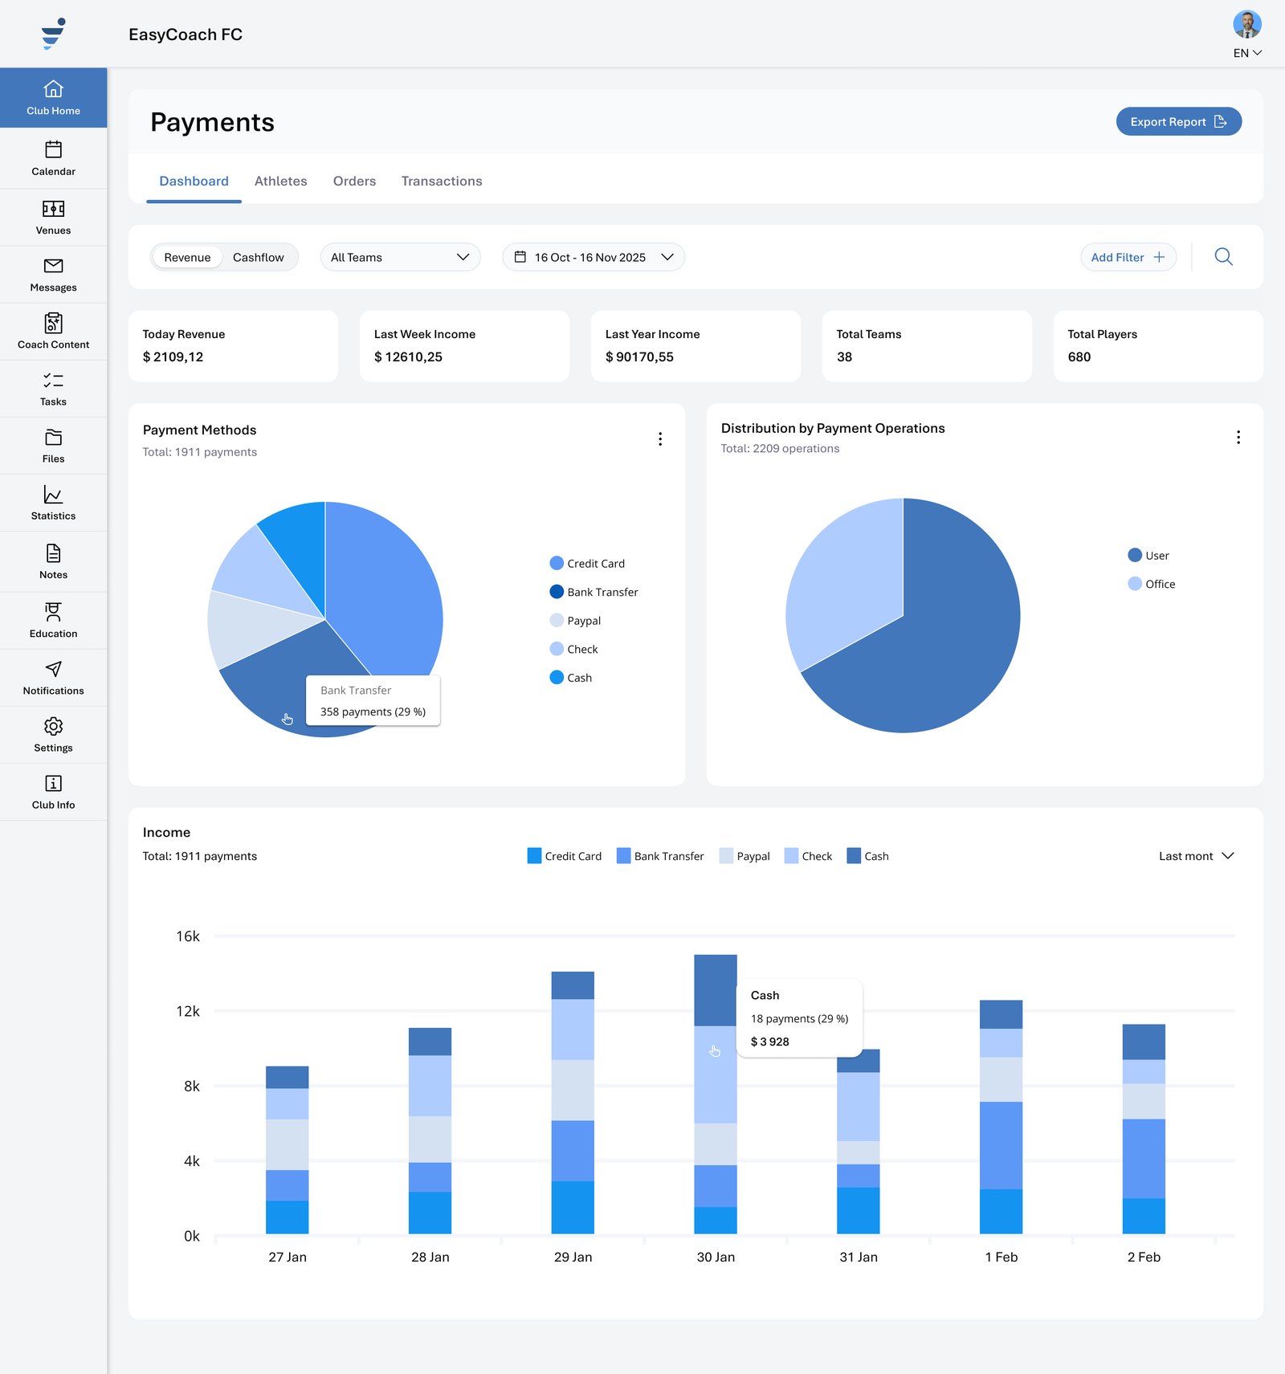Click the Total Players card

pos(1158,346)
